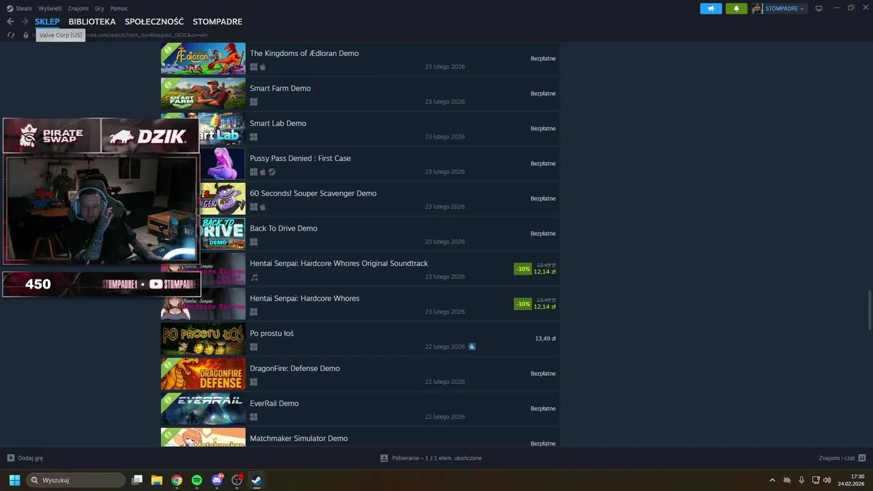Click the Smart Farm thumbnail image
Screen dimensions: 873x491
(203, 93)
